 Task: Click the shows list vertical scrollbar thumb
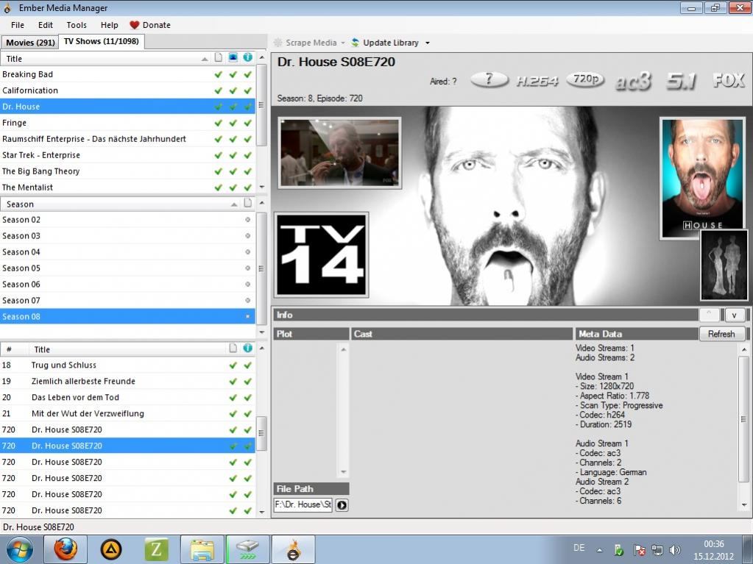[261, 105]
